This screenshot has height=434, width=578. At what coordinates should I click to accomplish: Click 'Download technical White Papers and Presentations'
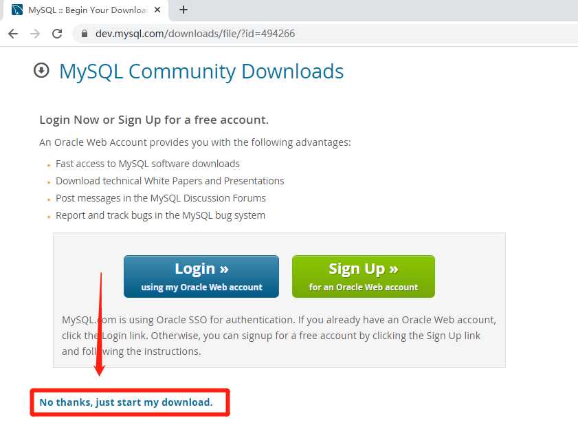(170, 181)
